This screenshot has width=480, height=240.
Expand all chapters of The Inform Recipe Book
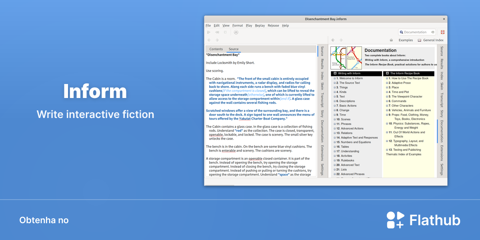(387, 74)
